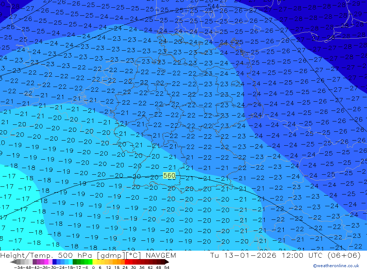Click the 54 legend scale label
The height and width of the screenshot is (269, 367).
pyautogui.click(x=167, y=268)
